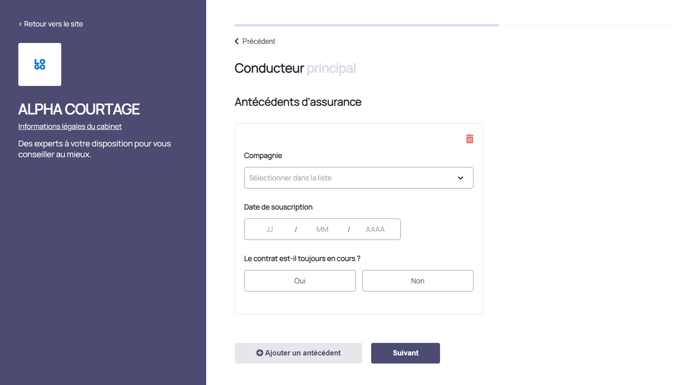The image size is (694, 385).
Task: Click the back arrow before Retour vers le site
Action: click(20, 24)
